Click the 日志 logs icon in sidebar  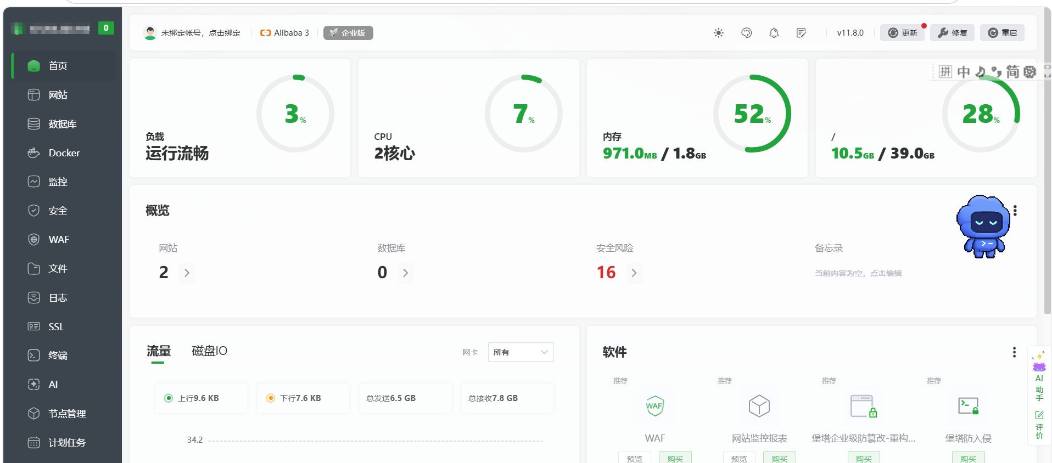33,297
